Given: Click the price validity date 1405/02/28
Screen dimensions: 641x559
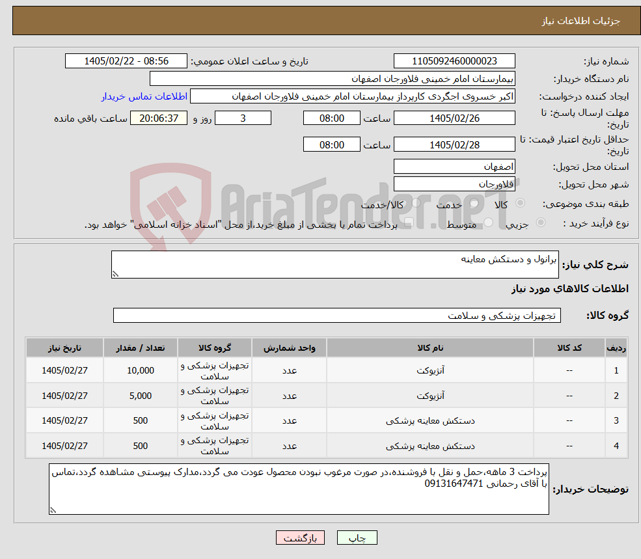Looking at the screenshot, I should 454,144.
